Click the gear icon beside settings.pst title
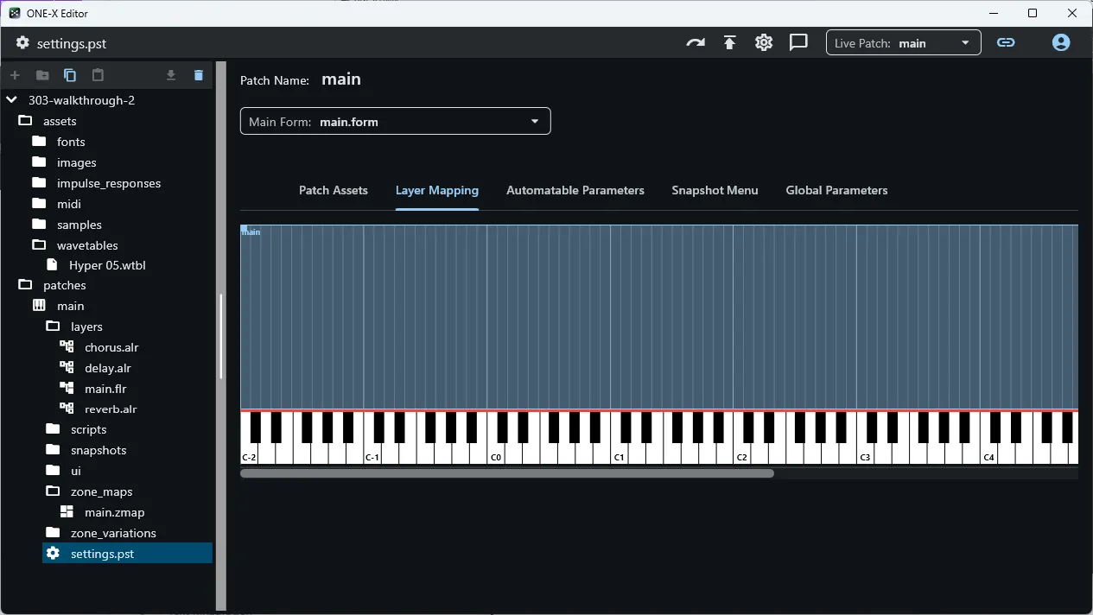 pos(22,43)
